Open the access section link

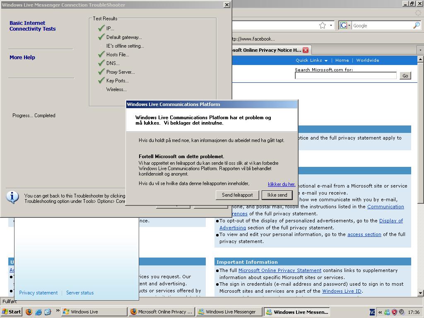pyautogui.click(x=364, y=234)
